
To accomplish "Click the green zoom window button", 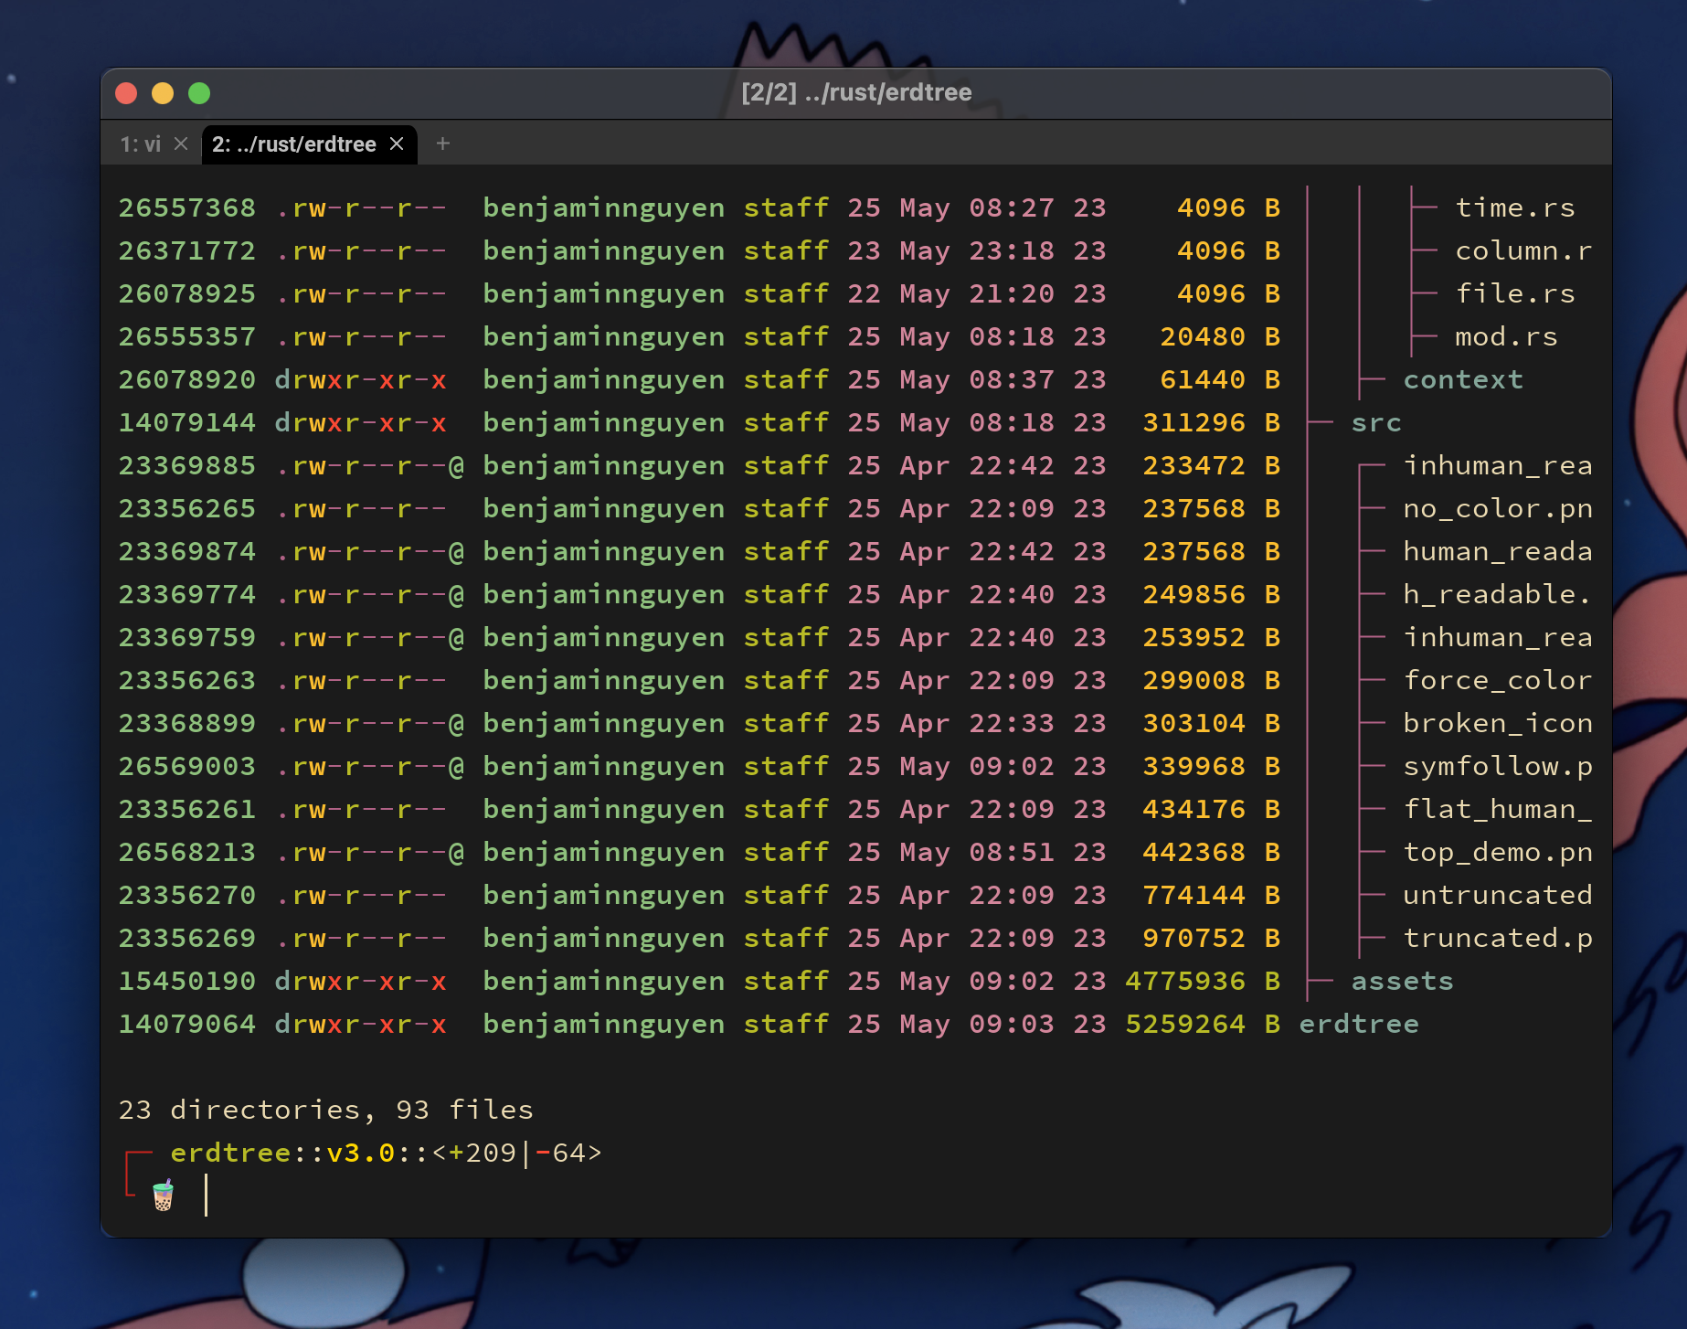I will [x=199, y=93].
